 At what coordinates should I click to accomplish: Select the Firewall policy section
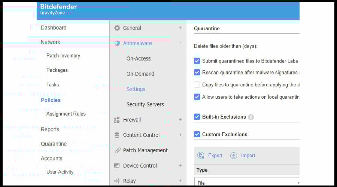[x=132, y=120]
